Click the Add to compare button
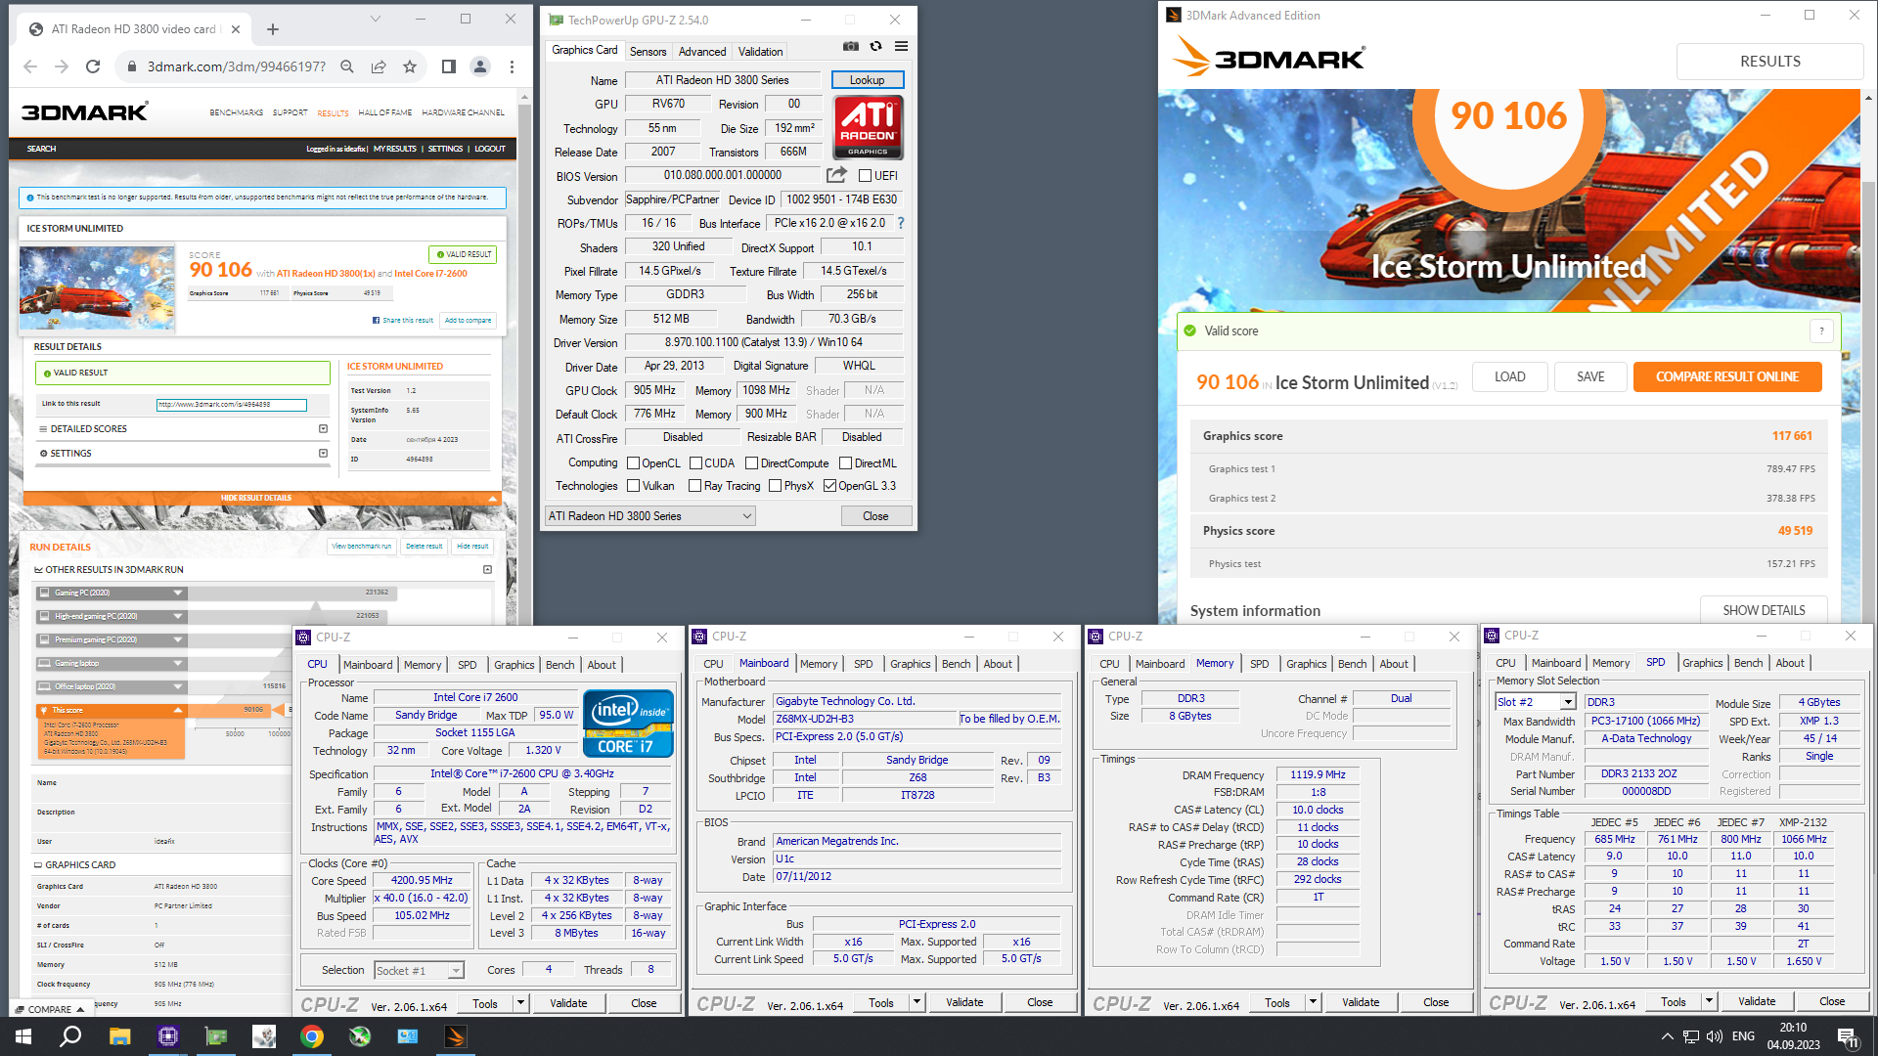This screenshot has height=1056, width=1878. pyautogui.click(x=468, y=320)
